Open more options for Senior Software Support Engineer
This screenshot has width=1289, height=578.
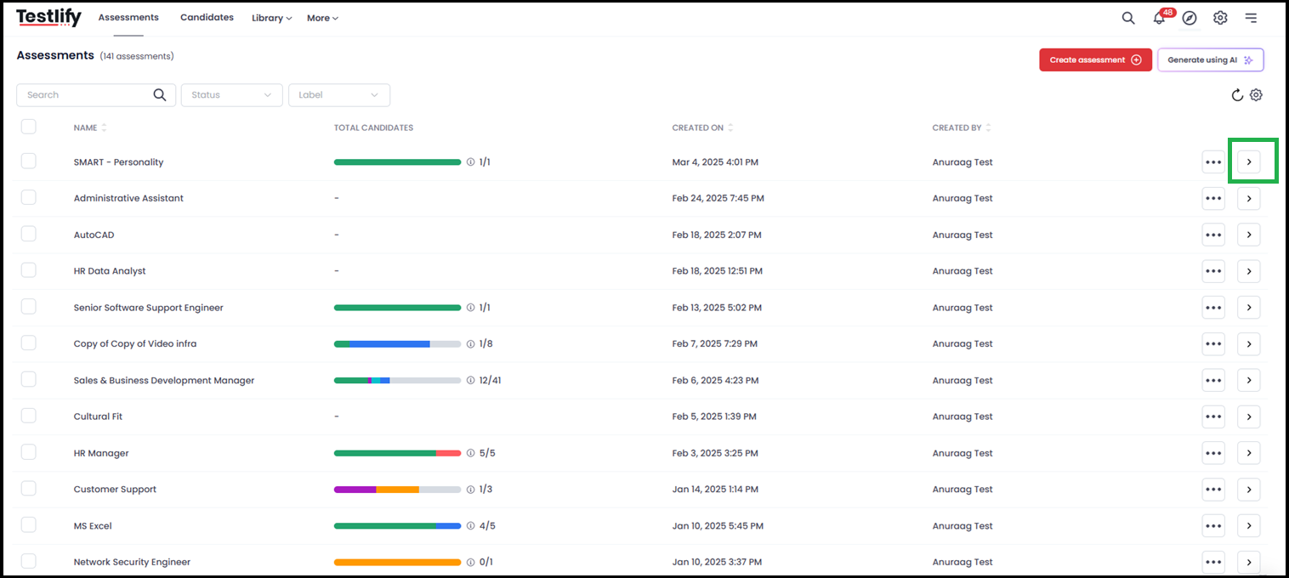click(1213, 308)
